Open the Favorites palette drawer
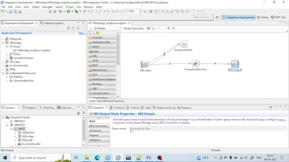This screenshot has height=162, width=289. point(103,37)
